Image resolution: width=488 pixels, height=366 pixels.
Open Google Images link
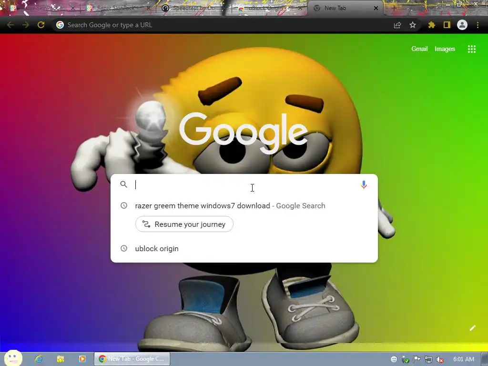pos(445,49)
